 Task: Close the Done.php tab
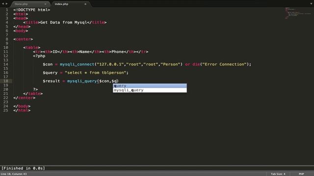pyautogui.click(x=45, y=4)
